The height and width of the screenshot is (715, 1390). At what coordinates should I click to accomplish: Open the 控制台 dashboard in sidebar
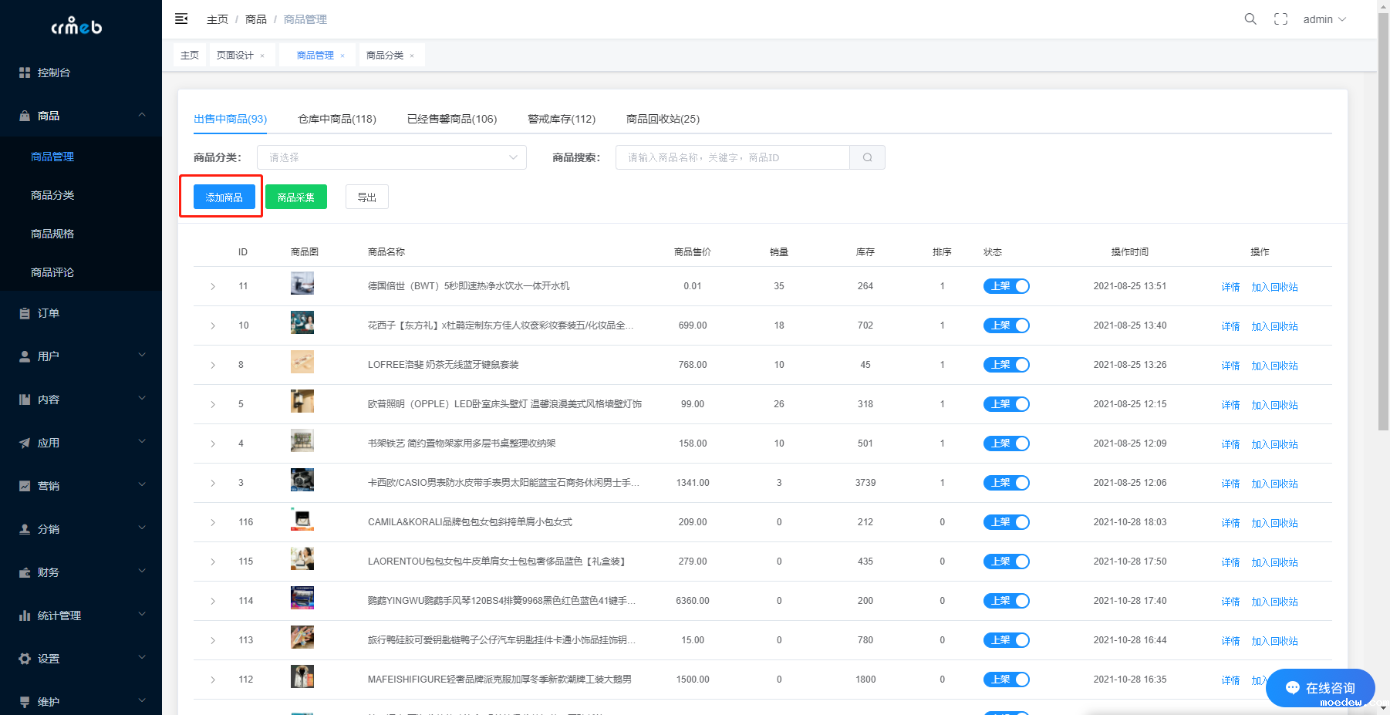53,73
